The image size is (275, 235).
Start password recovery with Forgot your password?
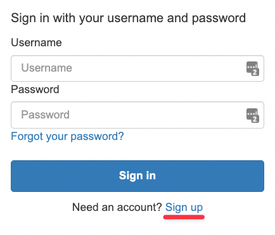click(x=67, y=136)
